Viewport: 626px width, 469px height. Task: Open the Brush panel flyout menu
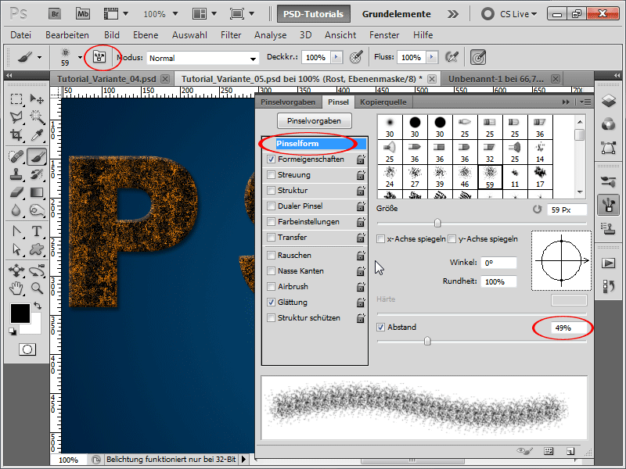(x=585, y=102)
